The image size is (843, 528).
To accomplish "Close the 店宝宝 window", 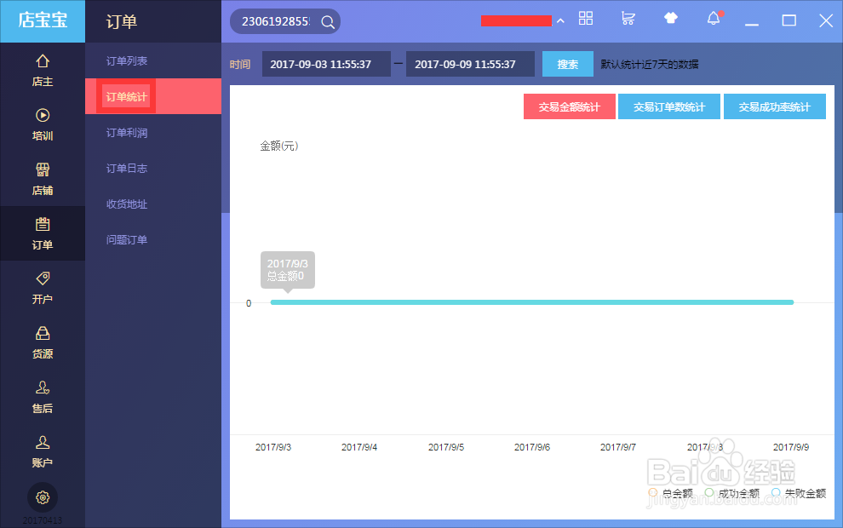I will [x=826, y=20].
